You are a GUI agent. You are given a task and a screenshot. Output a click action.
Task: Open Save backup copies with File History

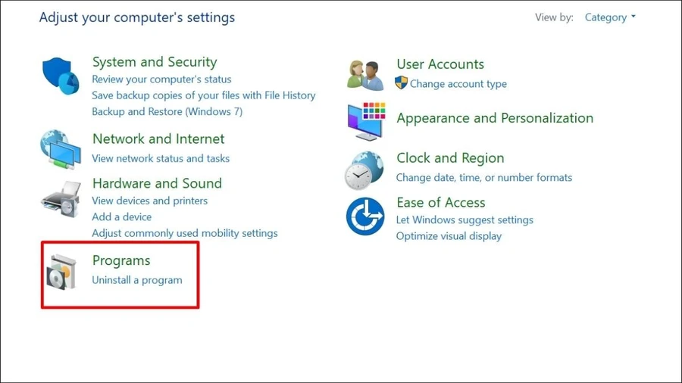click(x=204, y=95)
